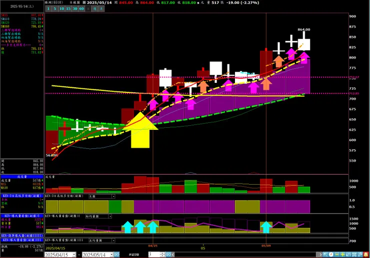The width and height of the screenshot is (370, 258).
Task: Click the yellow plus zoom-in icon
Action: point(342,255)
